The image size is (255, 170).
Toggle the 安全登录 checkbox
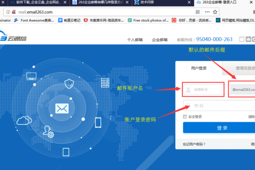coord(185,116)
